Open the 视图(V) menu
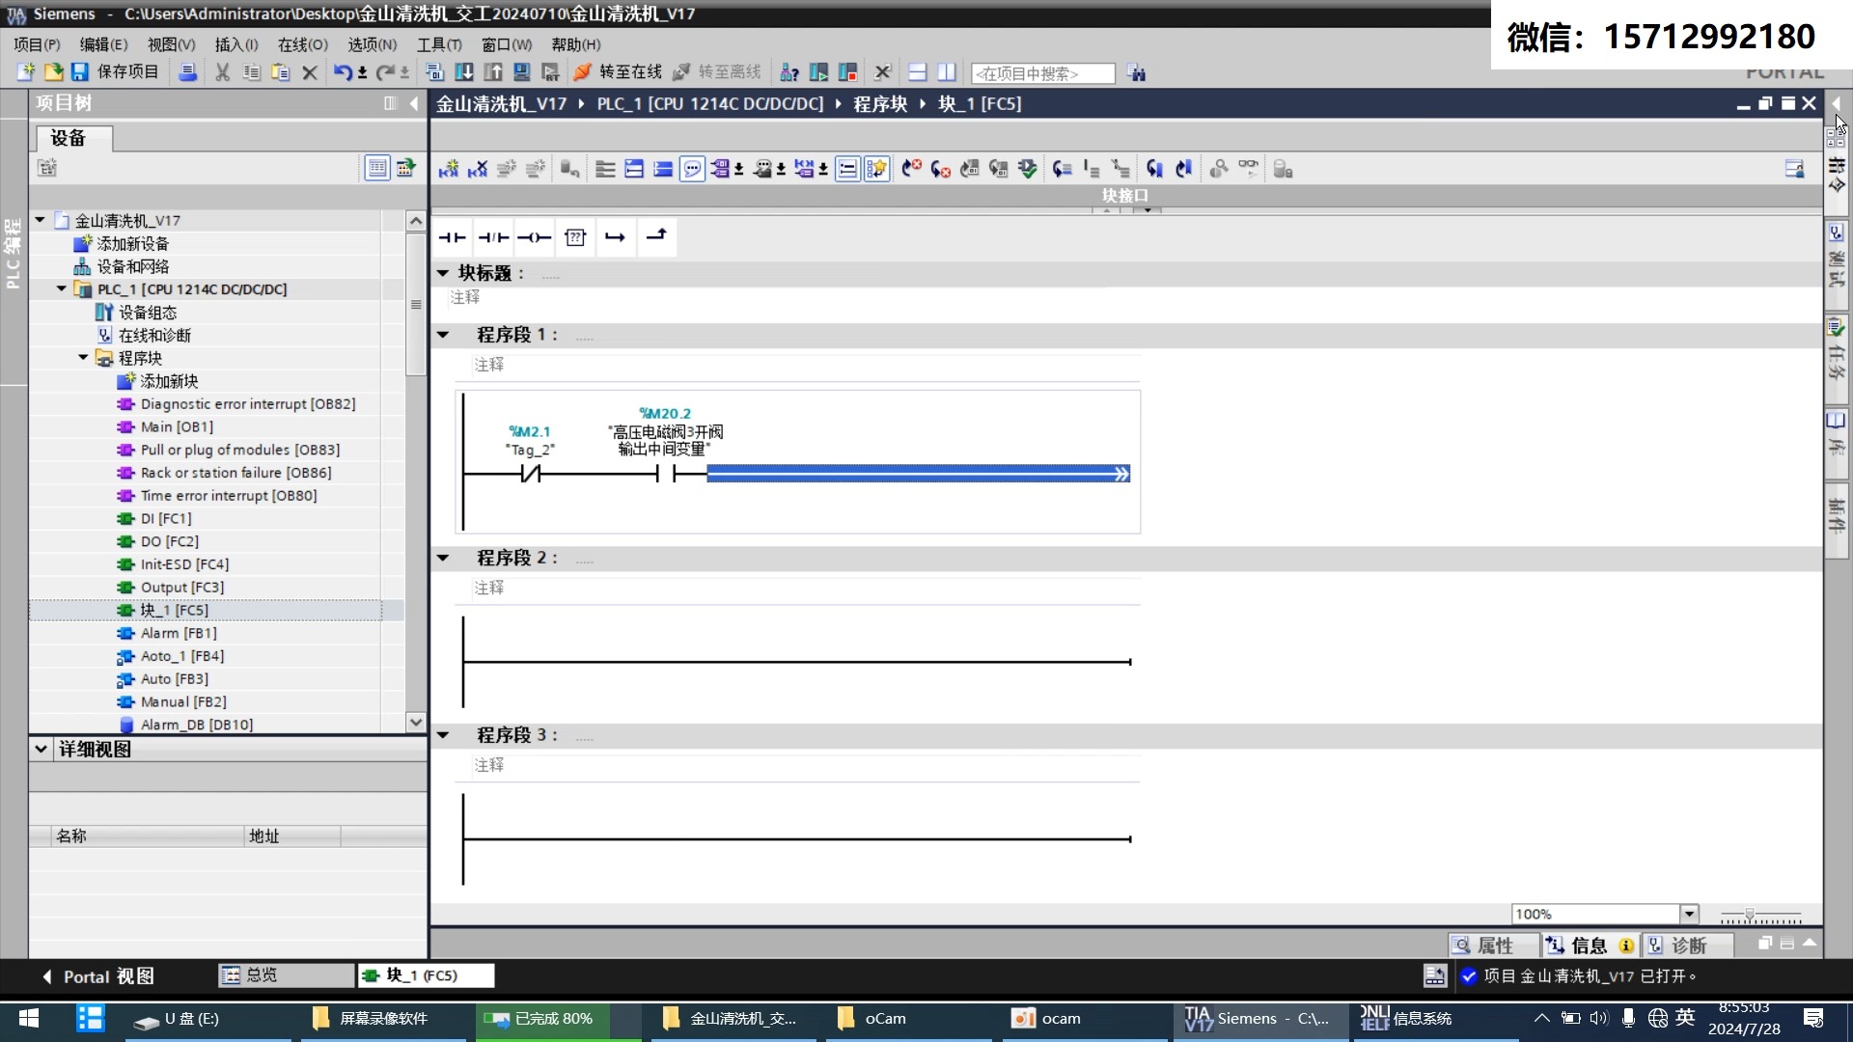The height and width of the screenshot is (1042, 1853). tap(171, 44)
